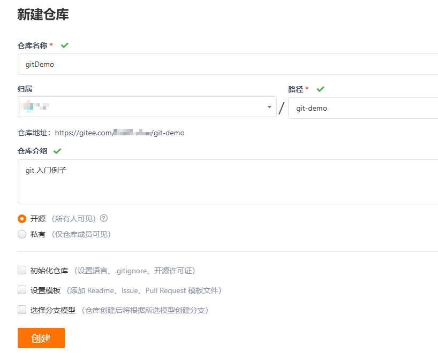The image size is (438, 361).
Task: Click the (仅仓库成员可见) hint text
Action: click(x=81, y=234)
